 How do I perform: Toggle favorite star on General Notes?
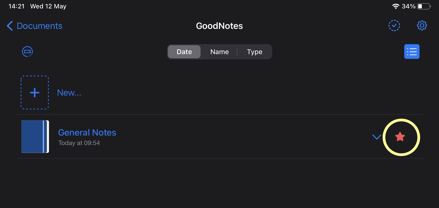[x=400, y=137]
